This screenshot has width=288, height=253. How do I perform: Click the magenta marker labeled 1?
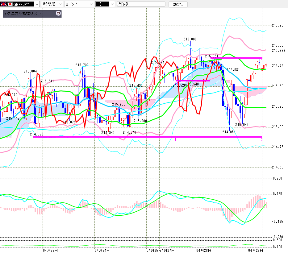175,140
